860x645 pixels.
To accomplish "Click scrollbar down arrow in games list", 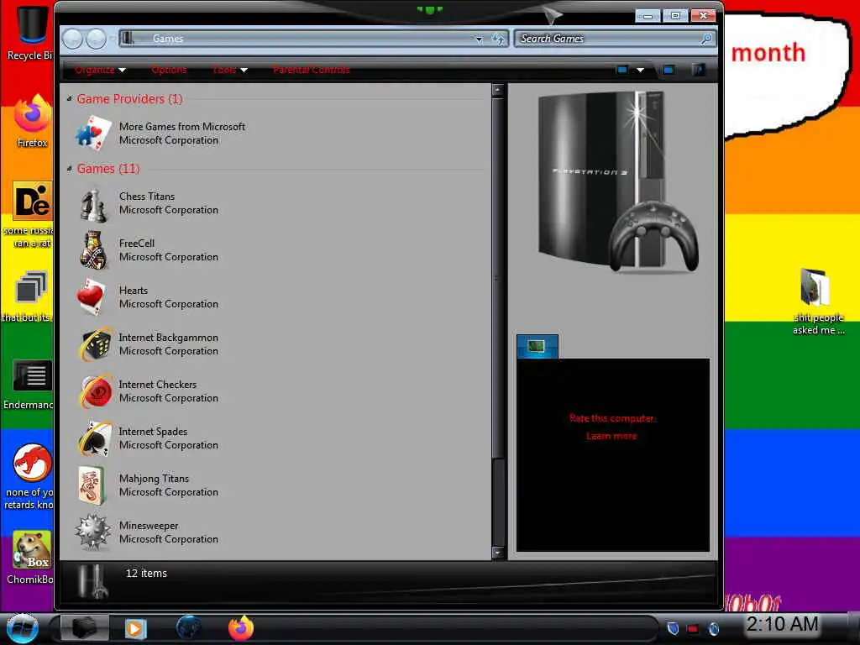I will pos(497,553).
